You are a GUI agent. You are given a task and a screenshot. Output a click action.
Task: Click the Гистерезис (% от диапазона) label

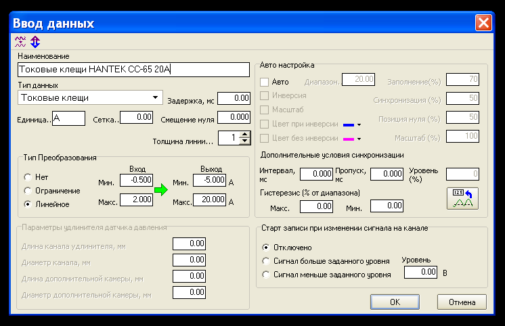(x=310, y=193)
